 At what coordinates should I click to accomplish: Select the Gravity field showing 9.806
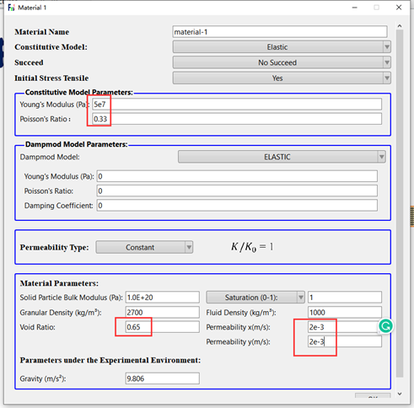tap(163, 378)
